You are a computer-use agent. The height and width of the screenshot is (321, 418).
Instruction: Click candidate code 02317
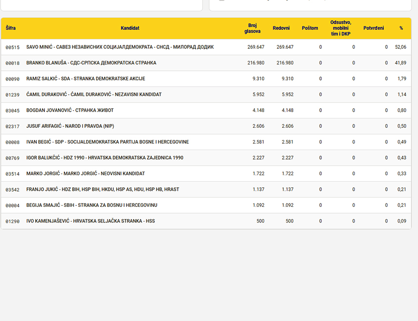(13, 126)
